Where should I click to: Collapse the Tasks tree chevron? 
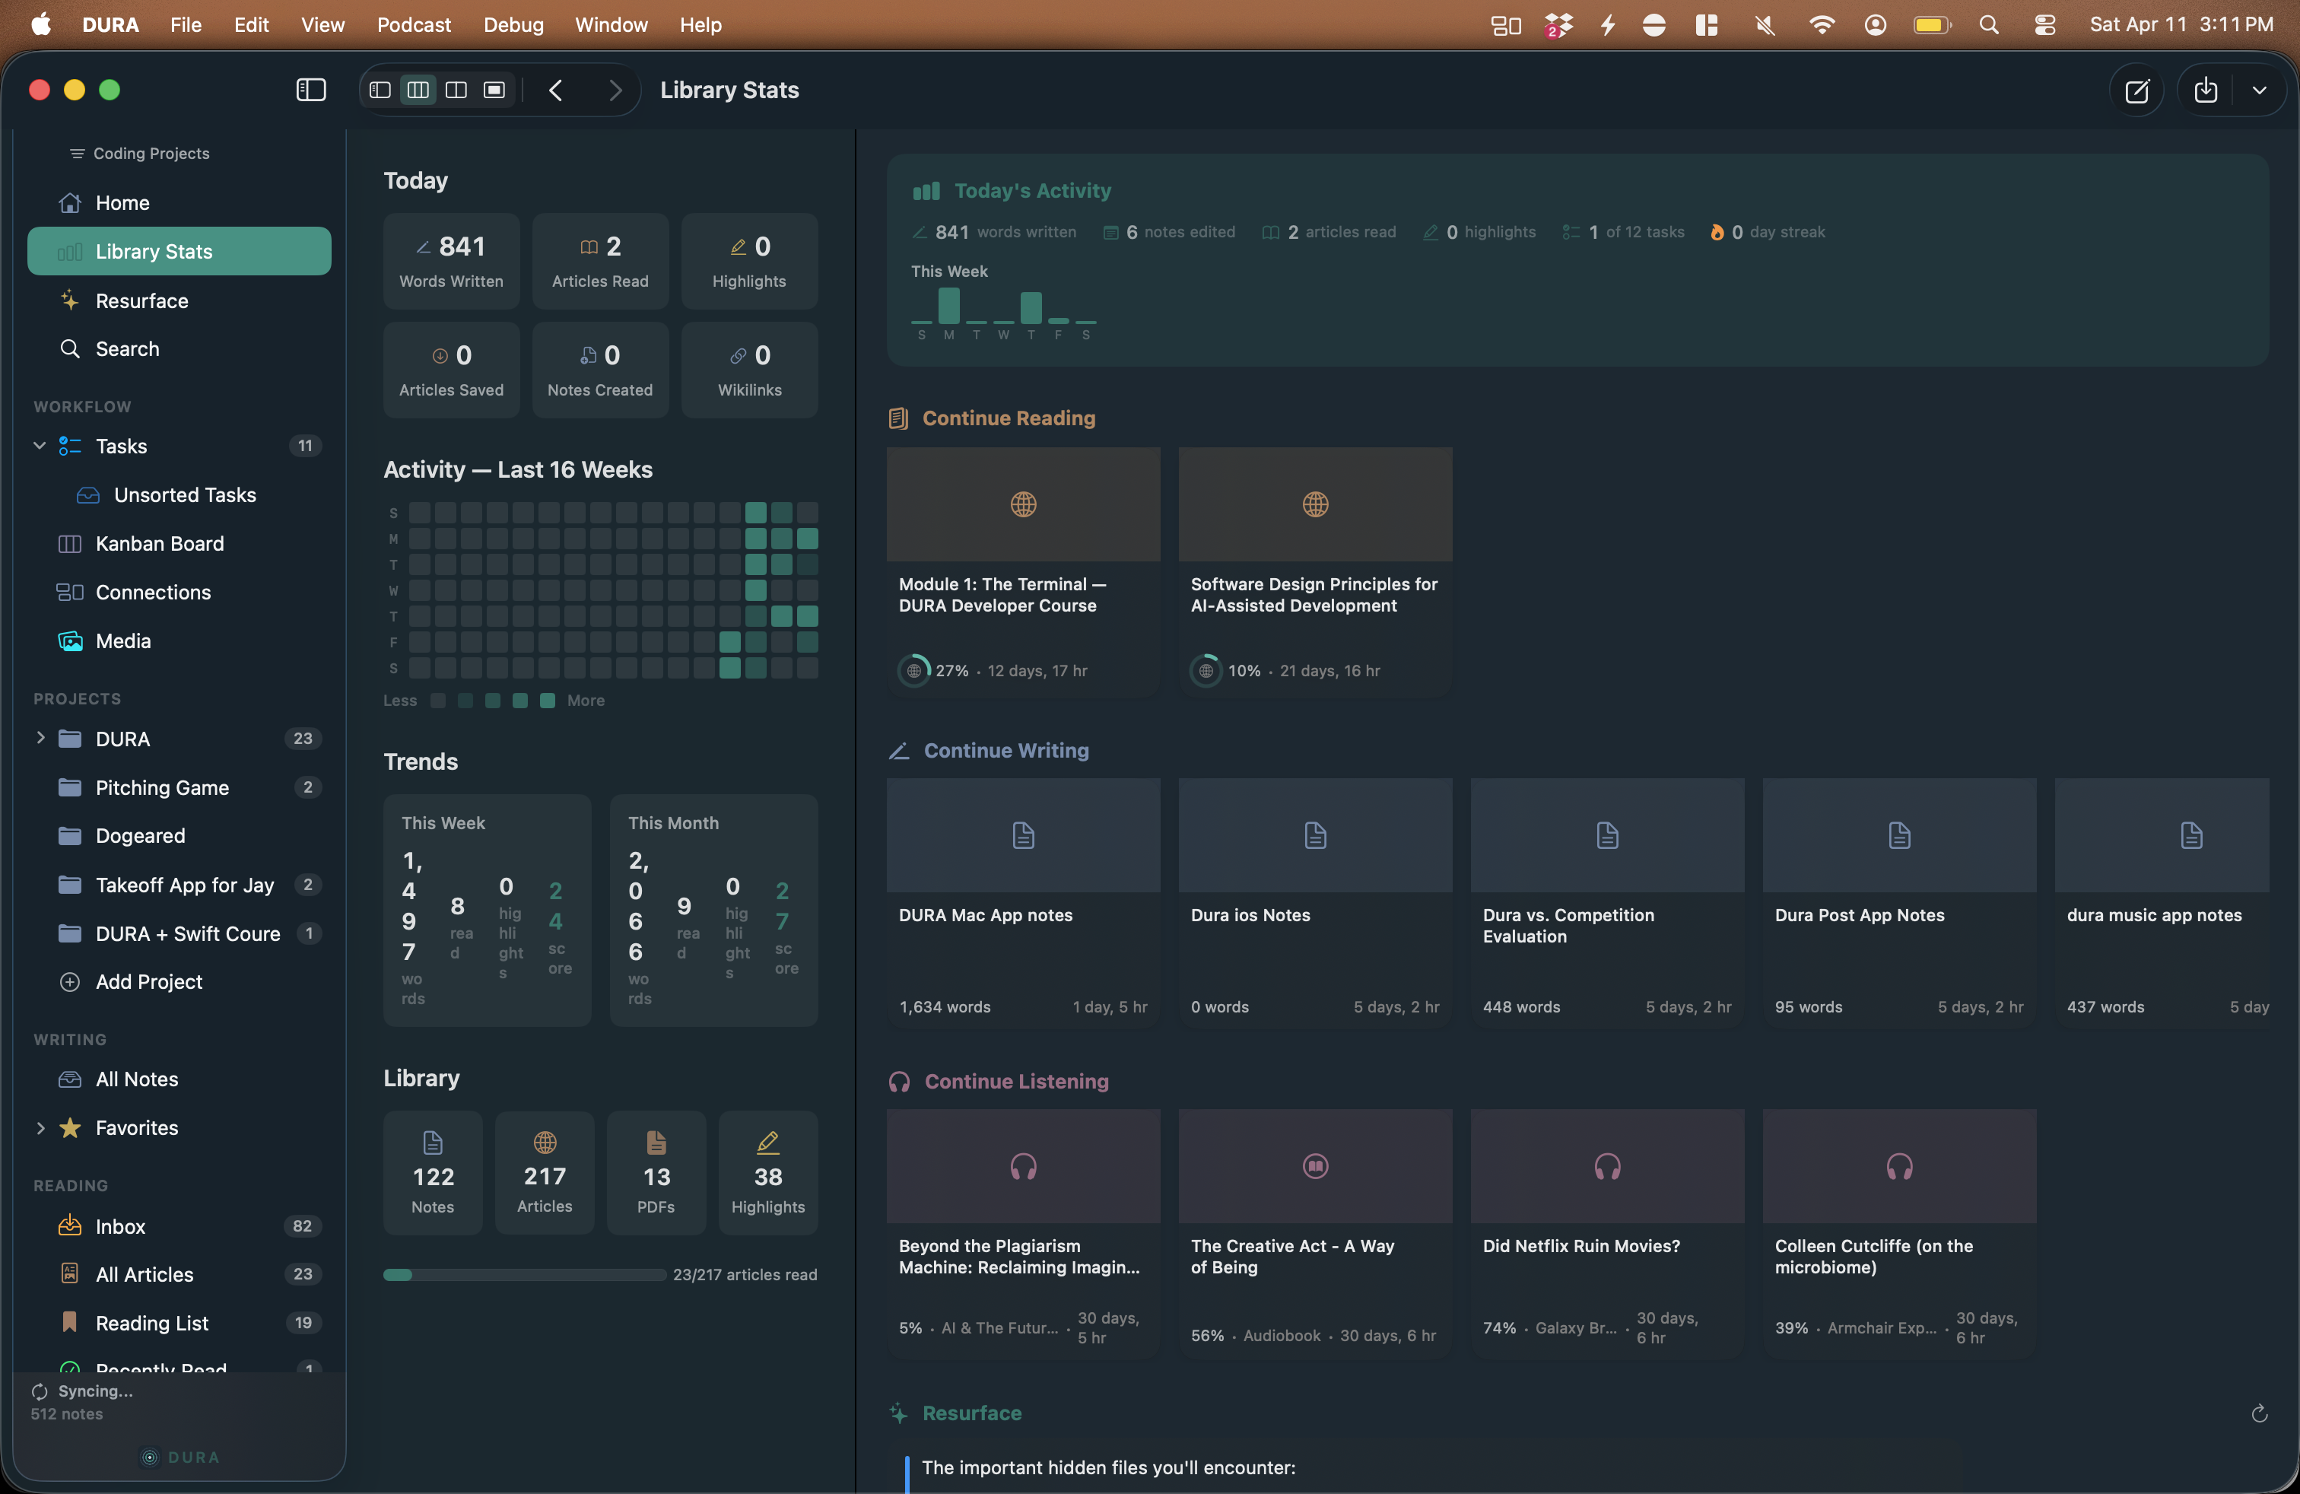pyautogui.click(x=40, y=446)
